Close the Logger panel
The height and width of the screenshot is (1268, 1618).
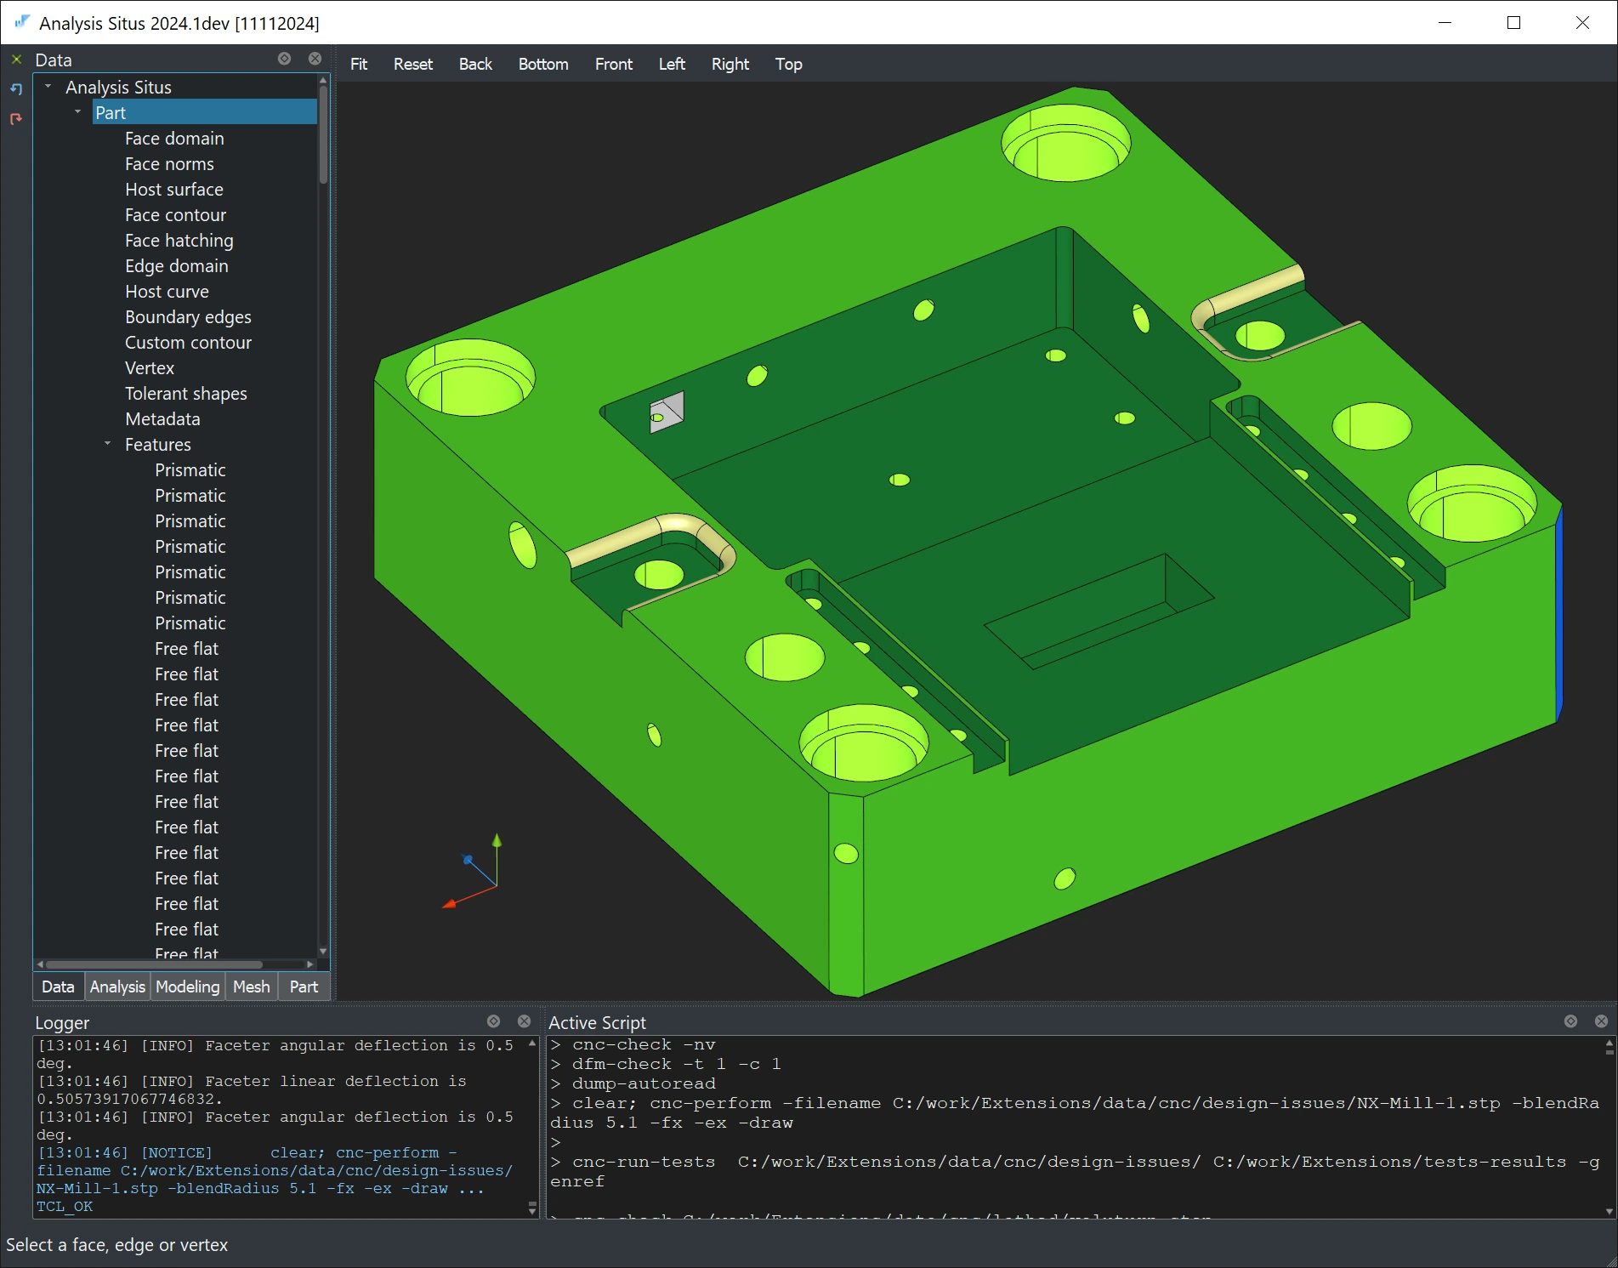click(524, 1021)
